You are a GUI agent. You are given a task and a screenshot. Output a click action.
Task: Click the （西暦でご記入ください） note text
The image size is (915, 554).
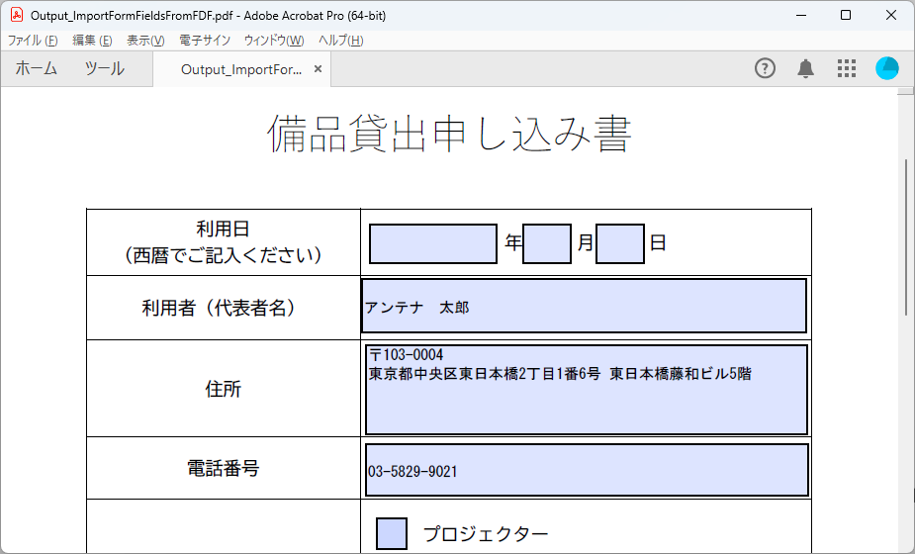[223, 255]
